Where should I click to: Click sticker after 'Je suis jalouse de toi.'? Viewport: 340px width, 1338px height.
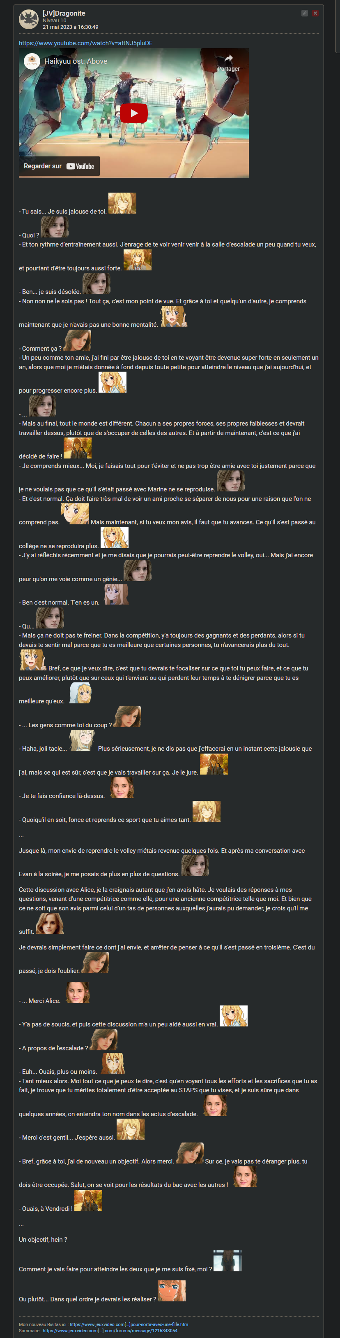pyautogui.click(x=122, y=203)
